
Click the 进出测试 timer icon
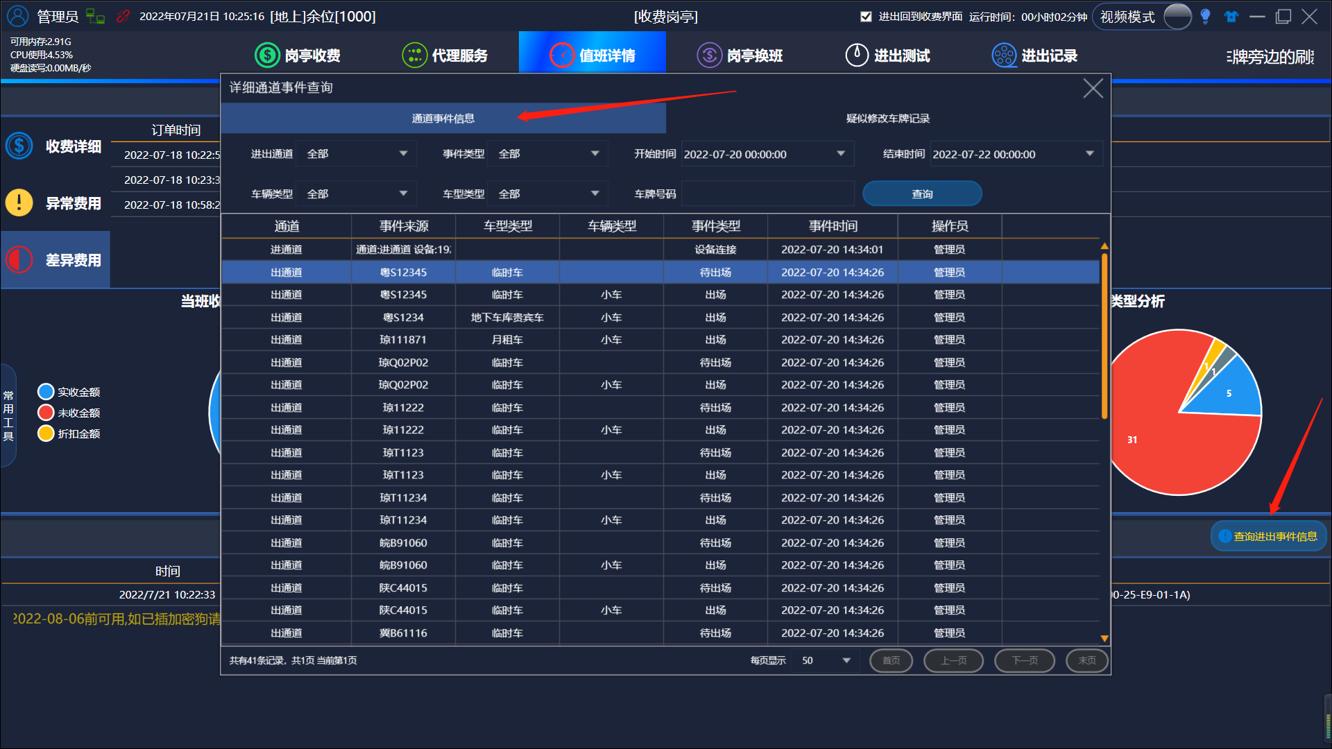pos(857,55)
